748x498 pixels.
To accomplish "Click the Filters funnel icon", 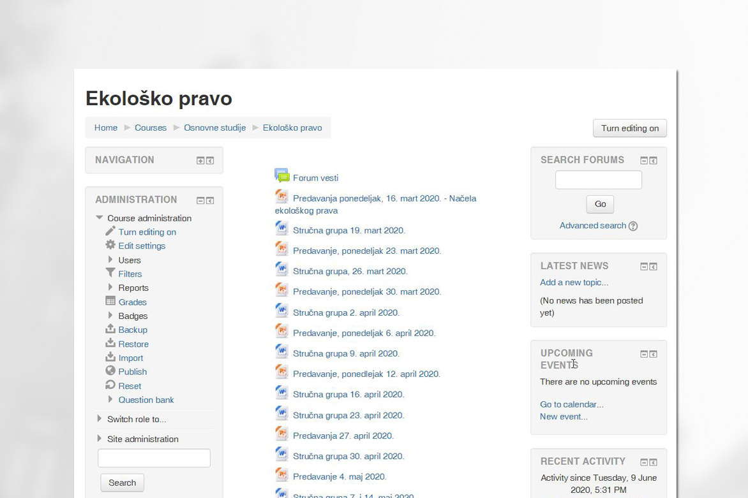I will 110,274.
